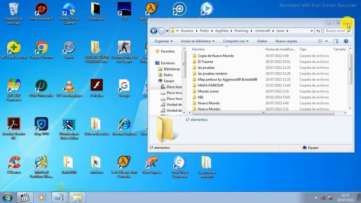Click the Explorer back navigation arrow
Image resolution: width=361 pixels, height=203 pixels.
tap(154, 30)
